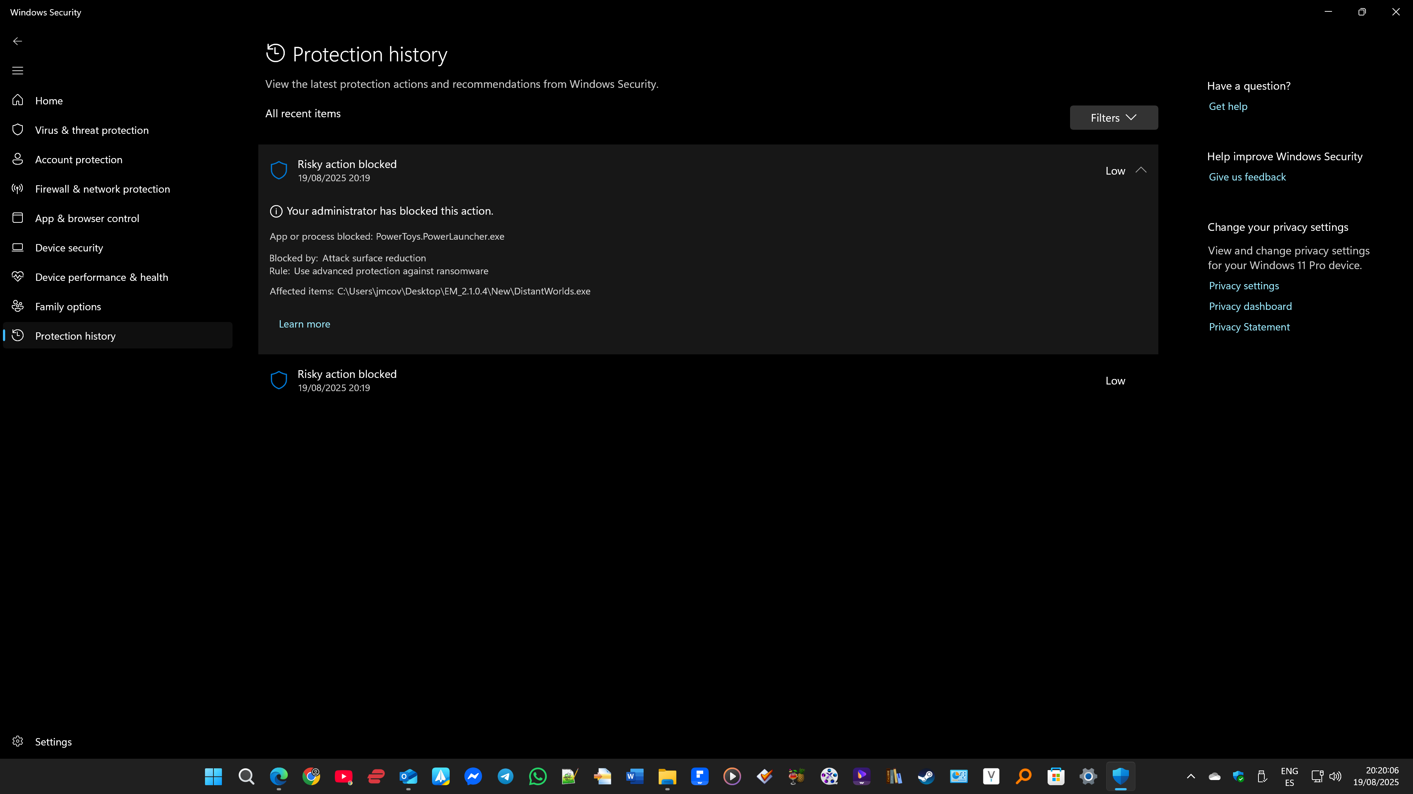Open the Filters dropdown
This screenshot has height=794, width=1413.
coord(1113,118)
